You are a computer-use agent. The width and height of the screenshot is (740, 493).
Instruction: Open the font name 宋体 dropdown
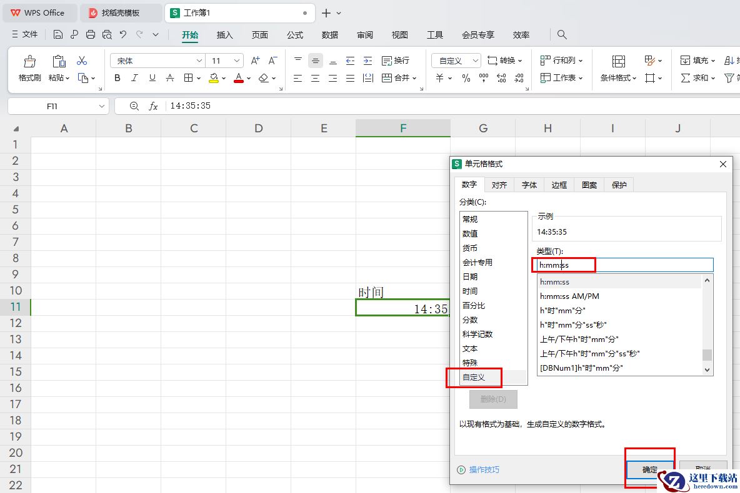[x=199, y=61]
